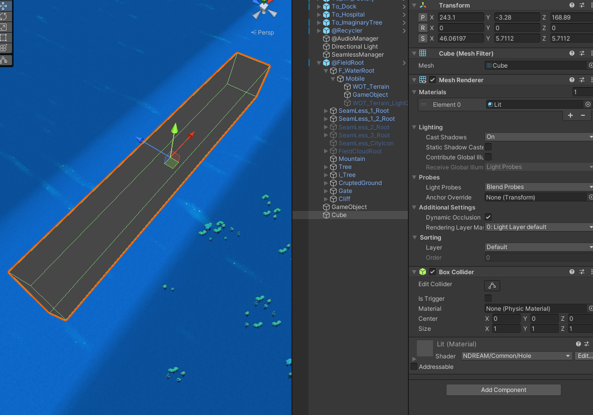This screenshot has width=593, height=415.
Task: Select the Mountain object in hierarchy
Action: tap(352, 159)
